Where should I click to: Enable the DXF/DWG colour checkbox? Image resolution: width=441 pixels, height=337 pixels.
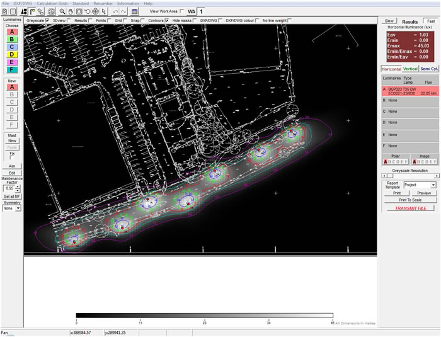click(257, 21)
